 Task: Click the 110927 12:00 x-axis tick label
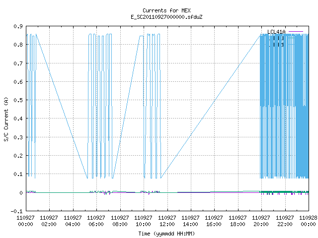[167, 221]
